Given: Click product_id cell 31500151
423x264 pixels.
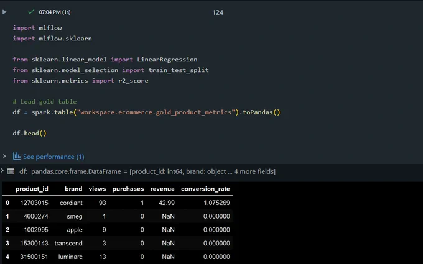Looking at the screenshot, I should click(34, 257).
